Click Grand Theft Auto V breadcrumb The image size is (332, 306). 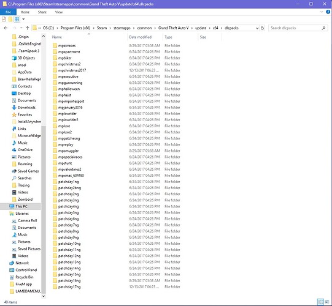pos(174,28)
